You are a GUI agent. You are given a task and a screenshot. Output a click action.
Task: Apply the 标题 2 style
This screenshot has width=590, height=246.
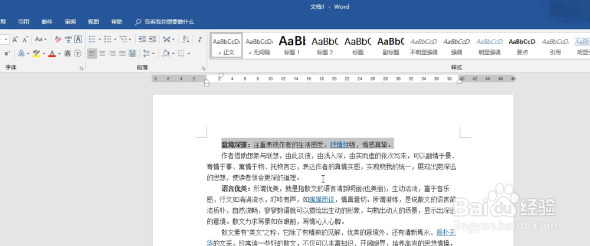click(324, 45)
